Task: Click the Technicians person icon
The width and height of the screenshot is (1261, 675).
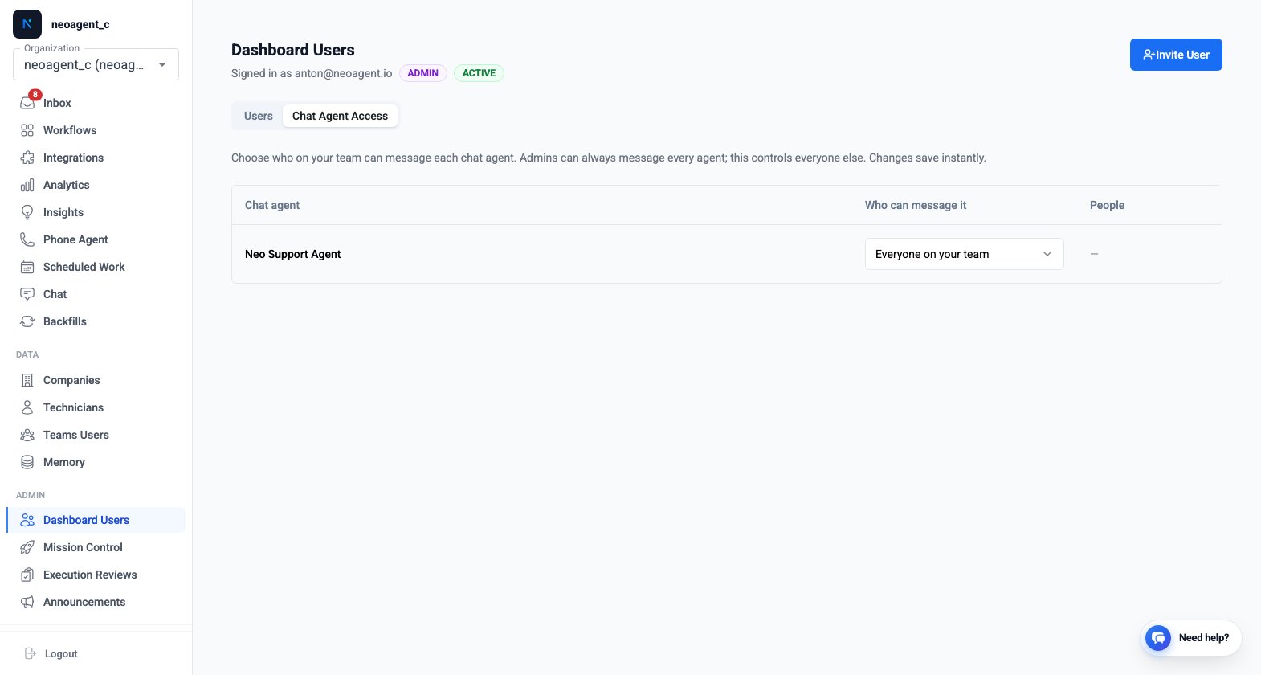Action: coord(27,407)
